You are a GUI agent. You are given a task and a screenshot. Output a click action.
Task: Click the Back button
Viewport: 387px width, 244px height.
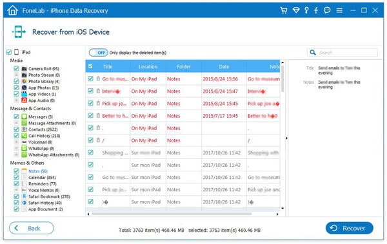[x=32, y=228]
